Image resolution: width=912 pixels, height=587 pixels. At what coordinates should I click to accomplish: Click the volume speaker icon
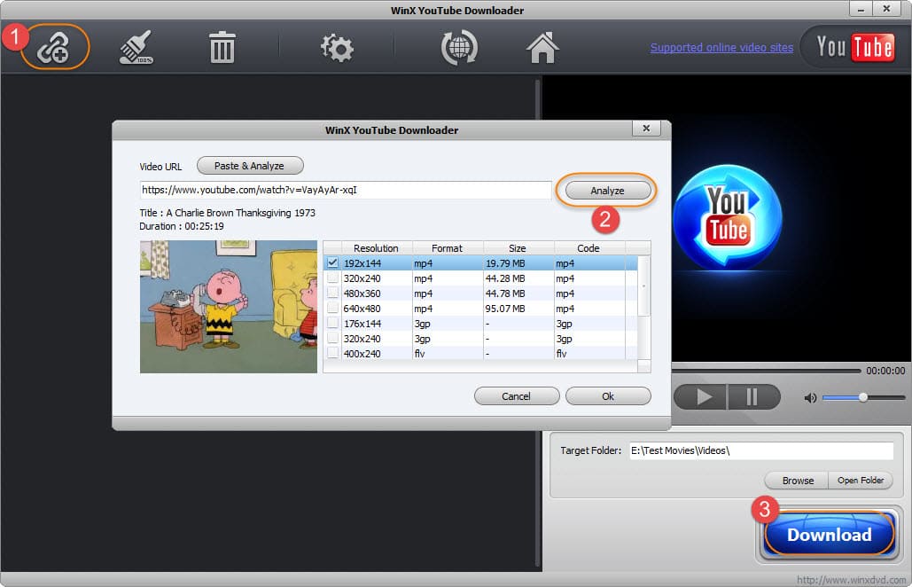coord(810,398)
